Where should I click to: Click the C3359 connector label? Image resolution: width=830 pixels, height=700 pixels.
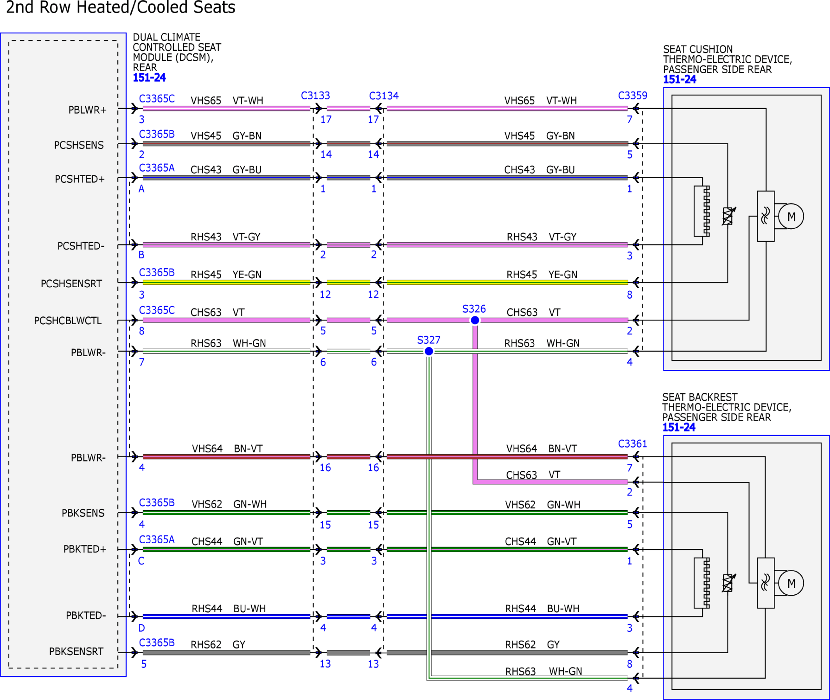pos(632,95)
